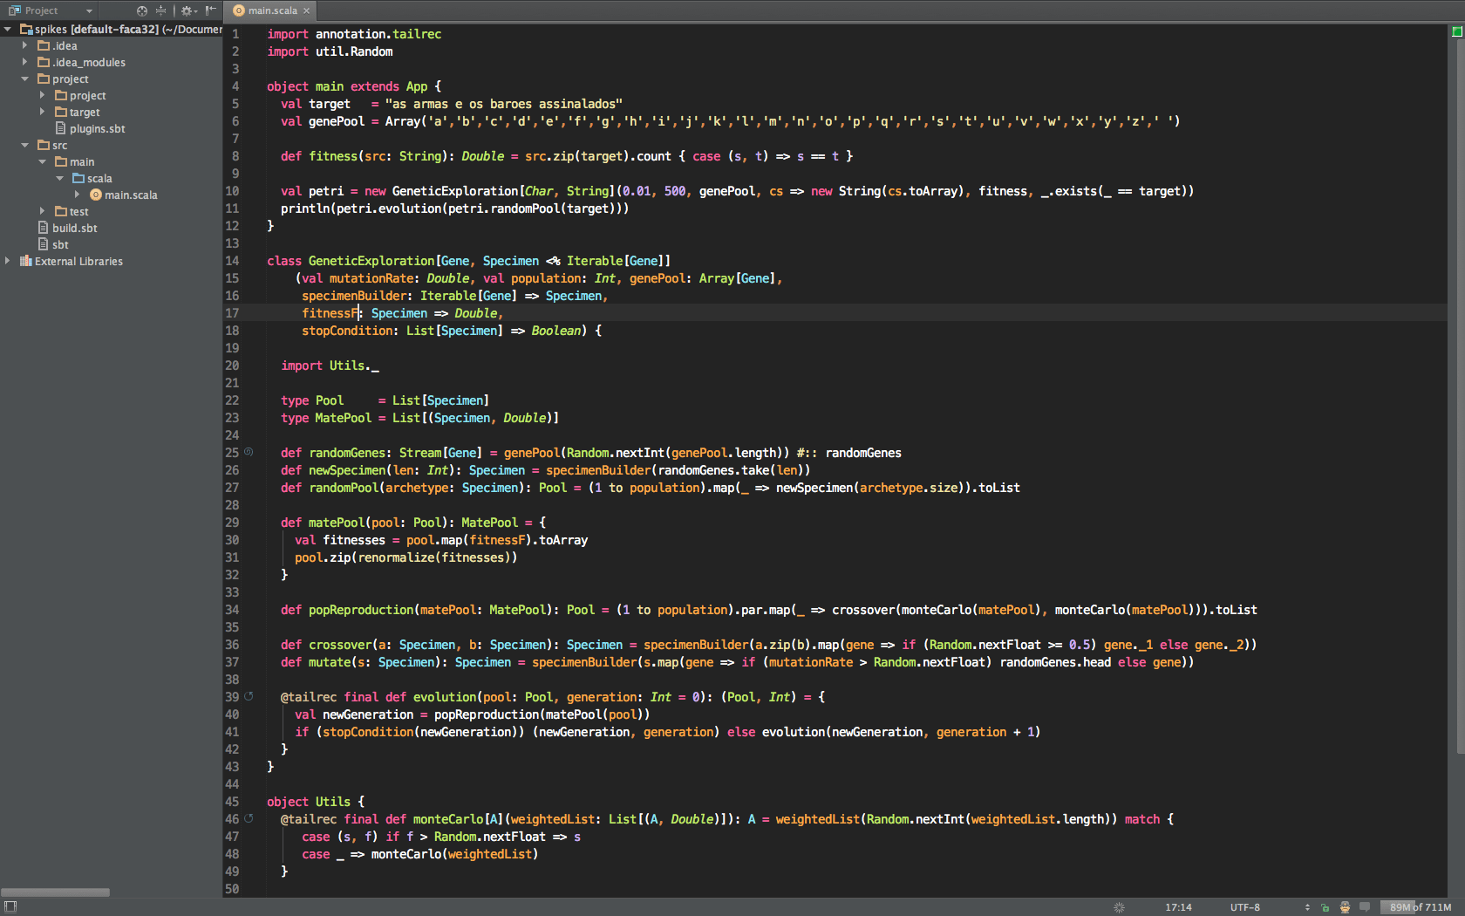Hide the Project panel with the hide icon

[x=210, y=10]
